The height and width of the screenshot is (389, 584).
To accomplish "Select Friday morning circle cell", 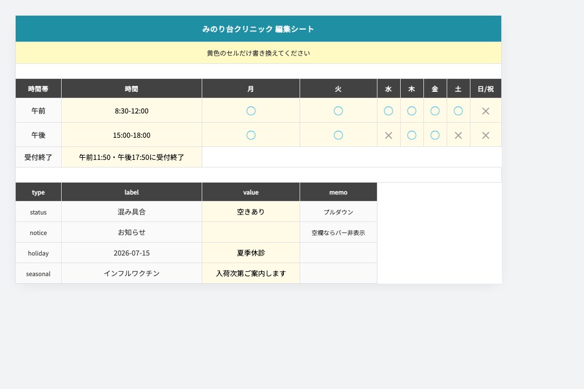I will tap(435, 111).
